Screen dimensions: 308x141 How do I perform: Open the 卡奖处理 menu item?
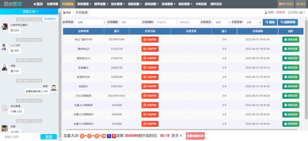coord(201,4)
